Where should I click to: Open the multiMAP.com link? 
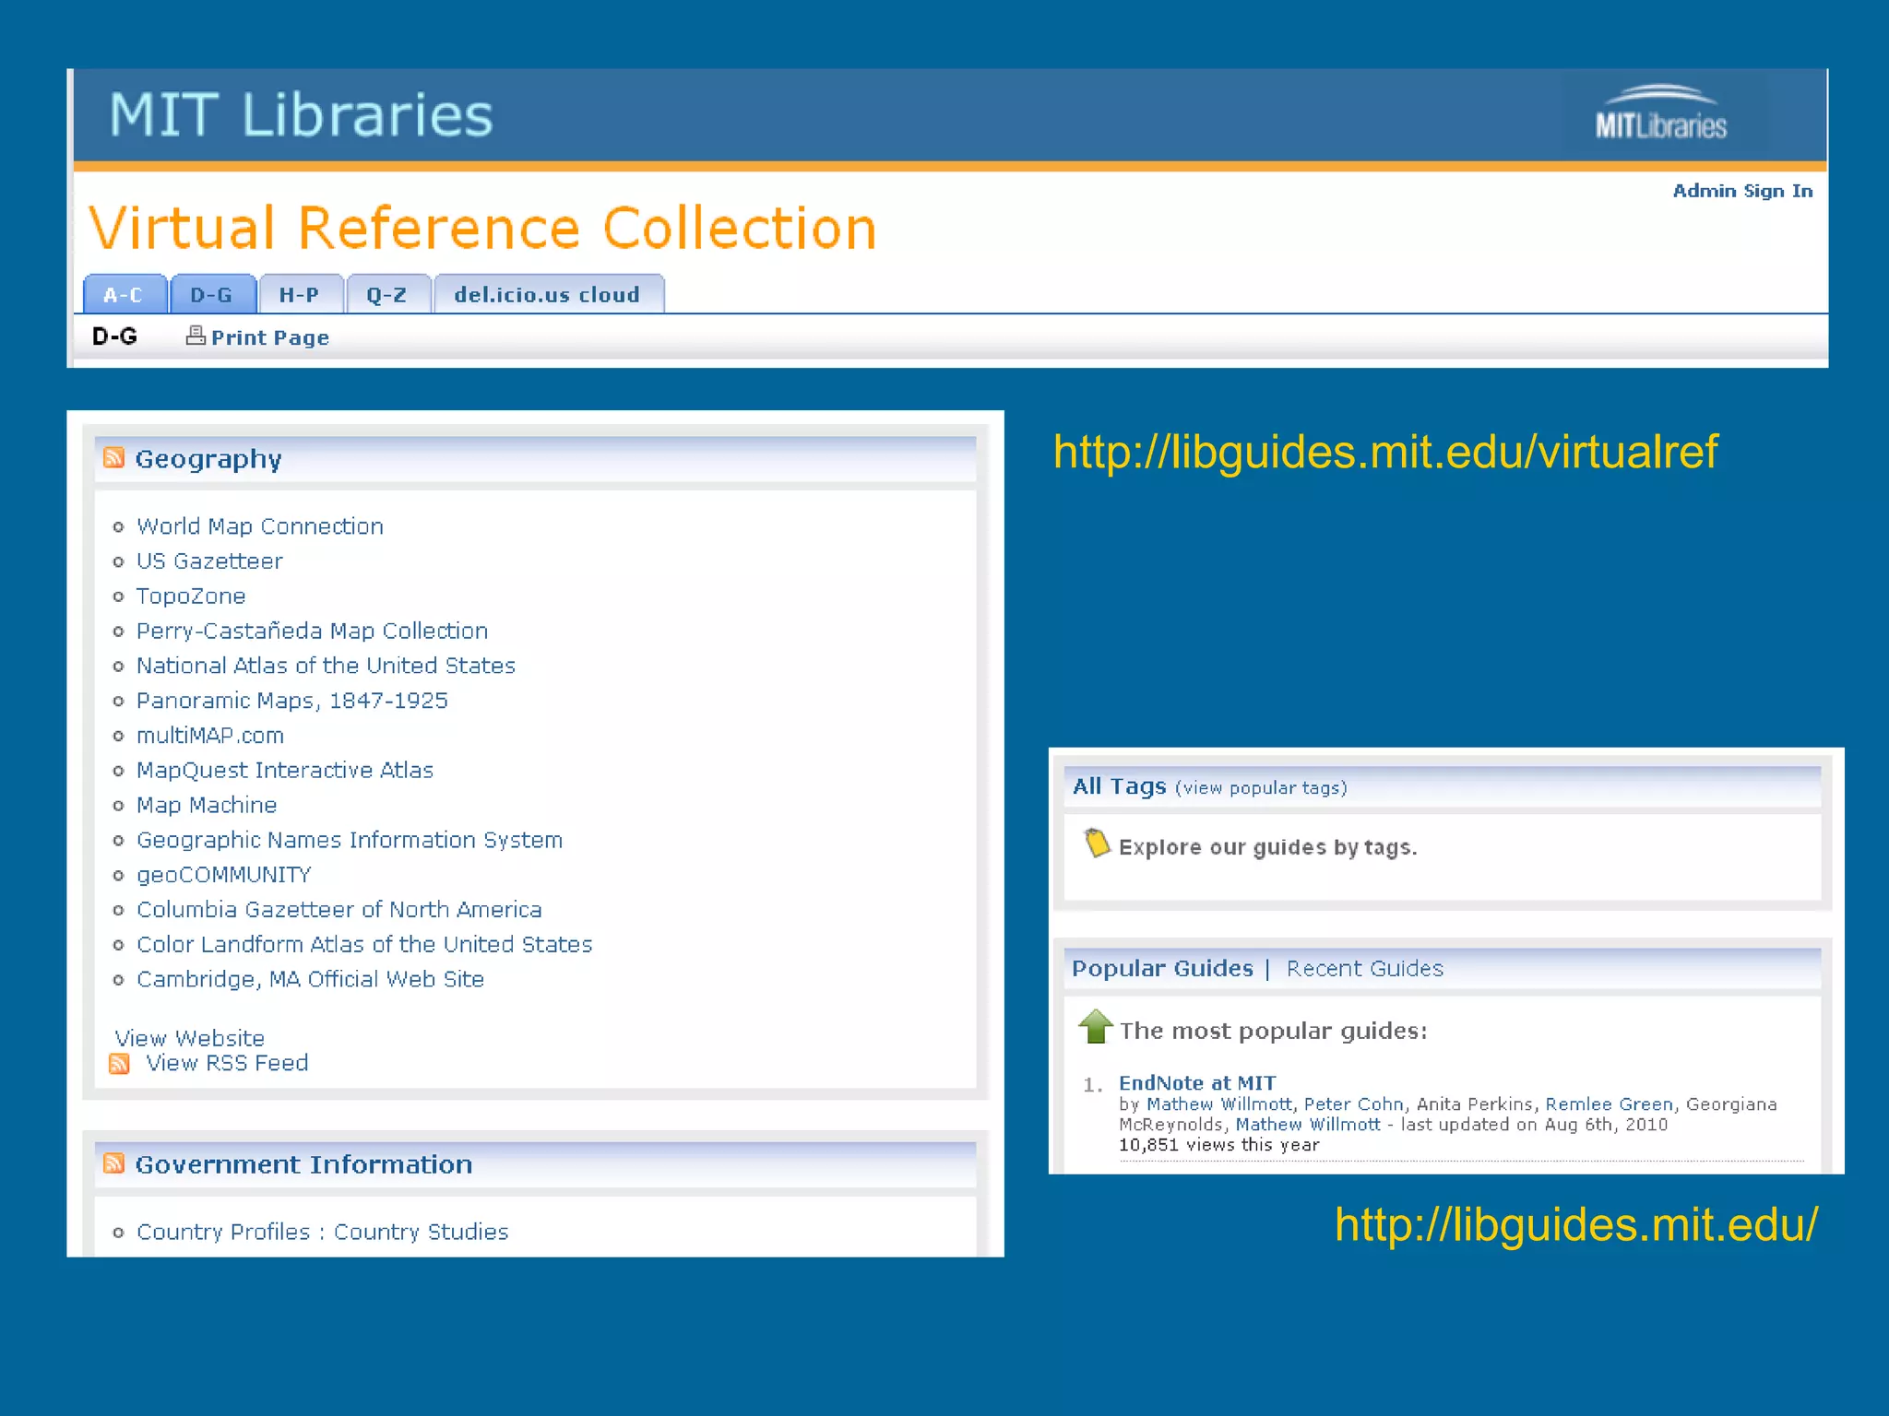pos(210,736)
